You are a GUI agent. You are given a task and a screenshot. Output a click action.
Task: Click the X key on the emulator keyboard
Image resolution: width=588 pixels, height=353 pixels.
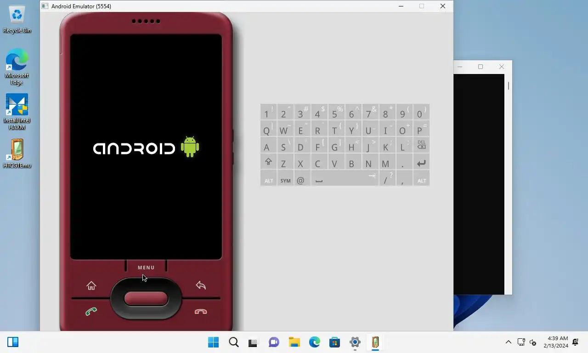[302, 163]
